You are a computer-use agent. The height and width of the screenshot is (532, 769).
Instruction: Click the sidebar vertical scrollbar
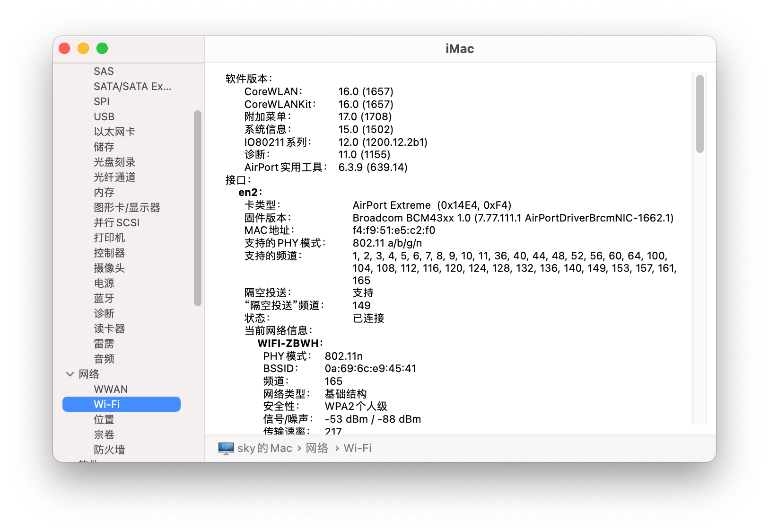tap(198, 208)
